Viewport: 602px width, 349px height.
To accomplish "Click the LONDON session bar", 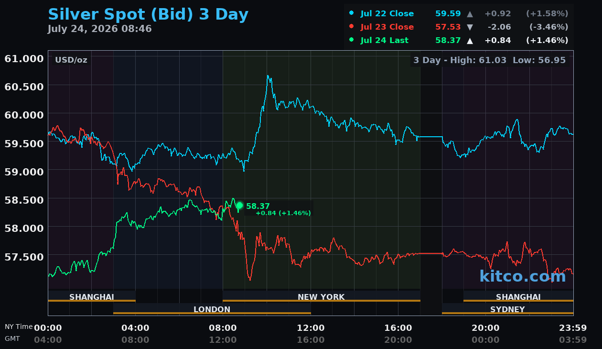I will click(212, 309).
